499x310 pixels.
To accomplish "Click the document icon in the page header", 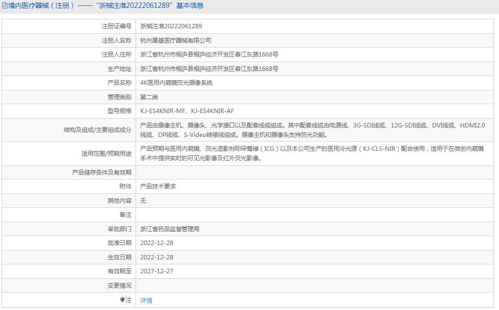I will [x=4, y=6].
